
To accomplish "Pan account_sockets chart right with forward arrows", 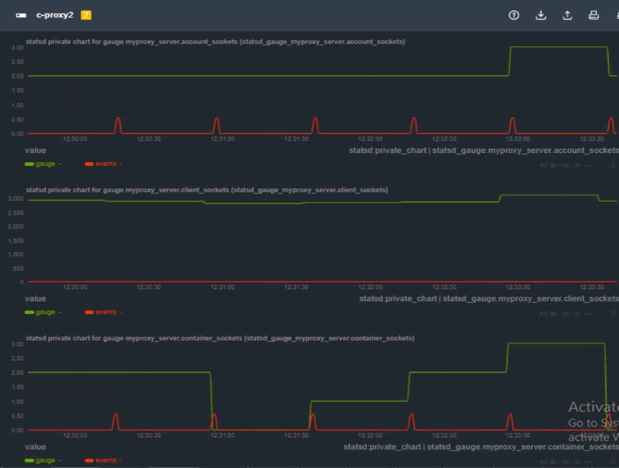I will (565, 165).
